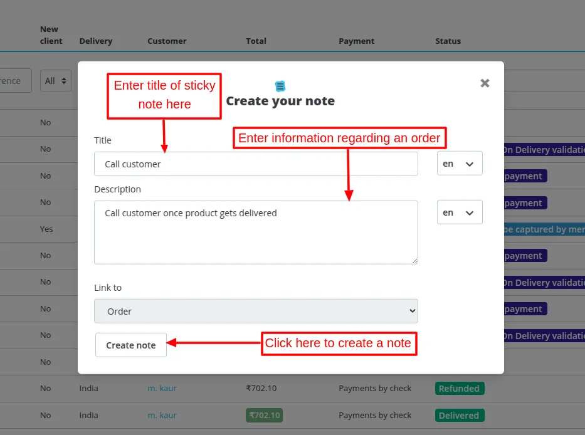Click the Delivery column header
Viewport: 585px width, 435px height.
click(x=96, y=41)
